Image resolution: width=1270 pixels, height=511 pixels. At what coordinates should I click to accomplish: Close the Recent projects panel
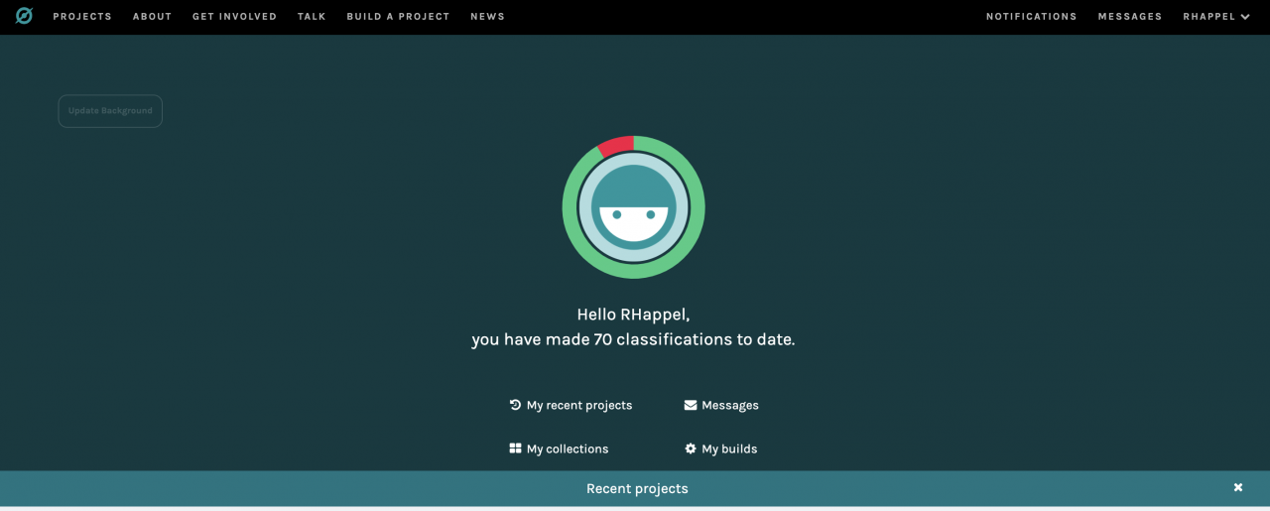pos(1238,487)
